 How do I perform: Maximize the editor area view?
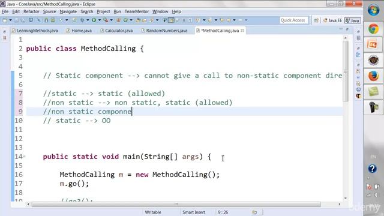347,29
